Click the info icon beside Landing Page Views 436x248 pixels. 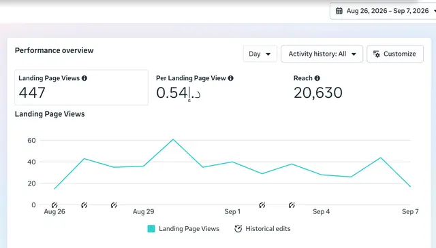[x=84, y=78]
